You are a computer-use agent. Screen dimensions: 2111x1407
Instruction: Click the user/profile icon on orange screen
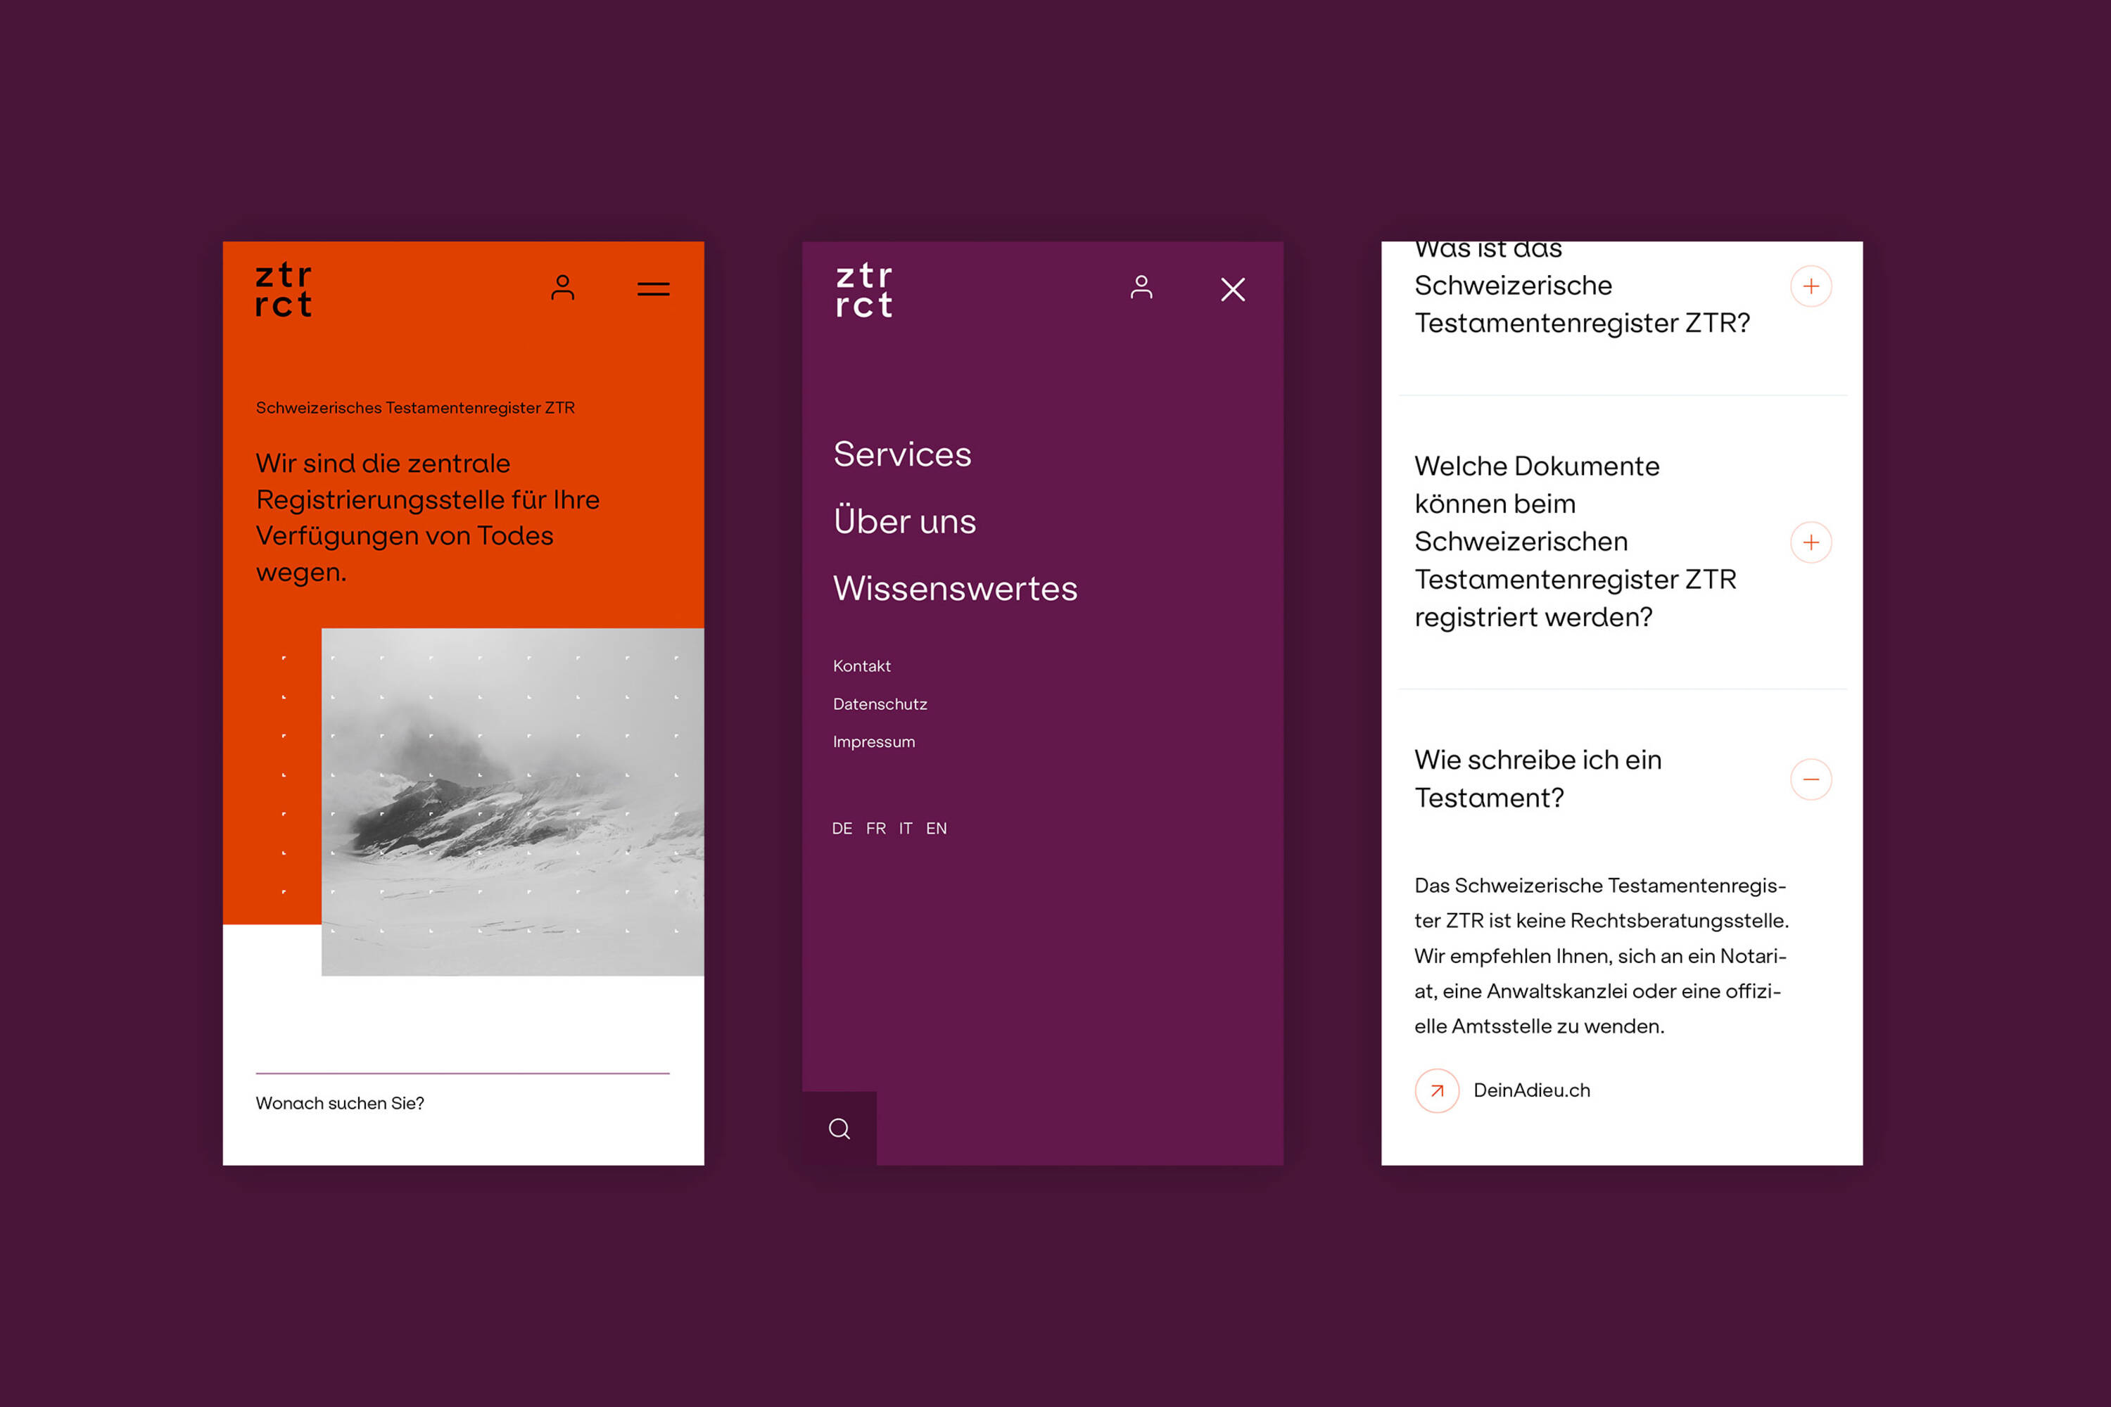(x=562, y=287)
